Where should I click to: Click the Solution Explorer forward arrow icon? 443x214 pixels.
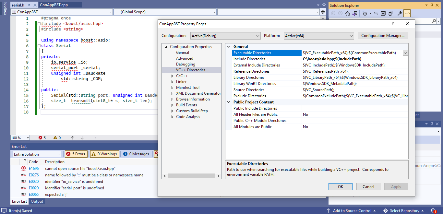(340, 13)
